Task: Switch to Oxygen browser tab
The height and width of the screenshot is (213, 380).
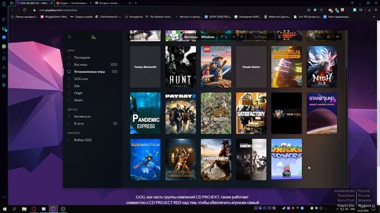Action: pos(74,3)
